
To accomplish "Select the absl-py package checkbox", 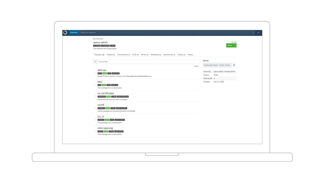I will point(95,73).
